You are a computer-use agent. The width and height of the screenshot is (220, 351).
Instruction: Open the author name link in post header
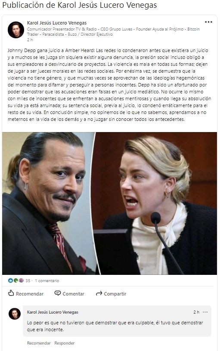point(57,23)
